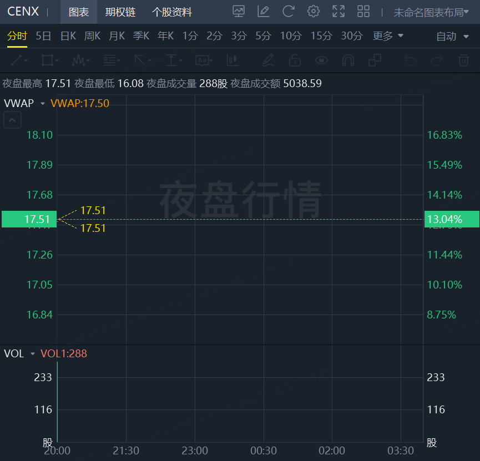Toggle the magnet snap mode
The image size is (480, 461).
point(348,60)
